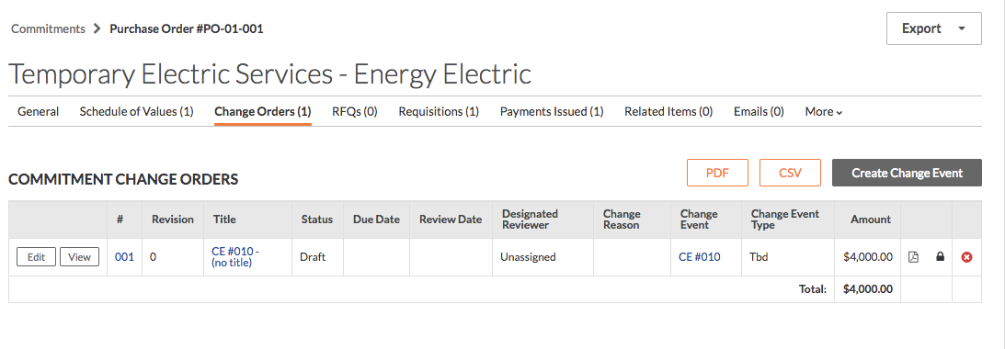Open Requisitions (1) tab
1005x349 pixels.
coord(439,111)
